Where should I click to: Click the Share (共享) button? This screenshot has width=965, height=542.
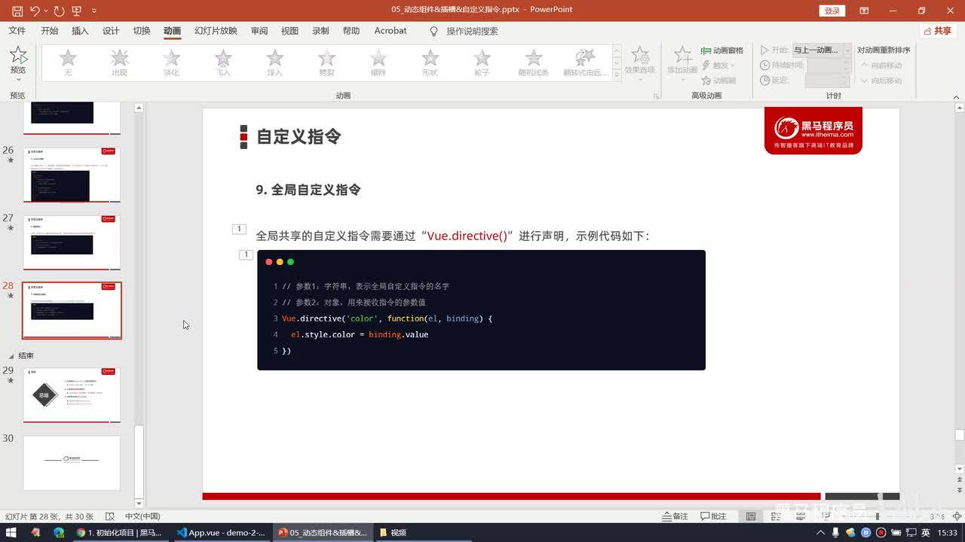(938, 31)
